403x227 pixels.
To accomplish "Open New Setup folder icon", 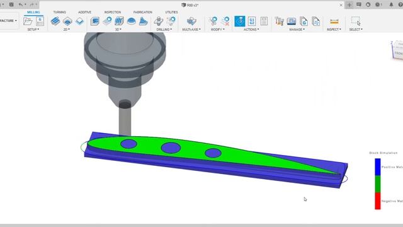I will pyautogui.click(x=28, y=21).
